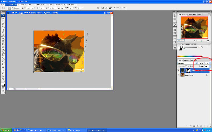Image resolution: width=212 pixels, height=132 pixels.
Task: Pick a color from spectrum ramp
Action: pyautogui.click(x=190, y=56)
